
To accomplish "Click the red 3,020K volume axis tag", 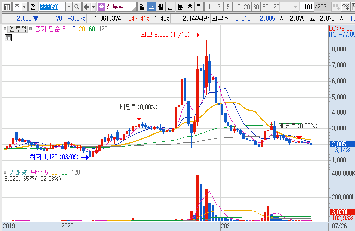I will tap(342, 212).
